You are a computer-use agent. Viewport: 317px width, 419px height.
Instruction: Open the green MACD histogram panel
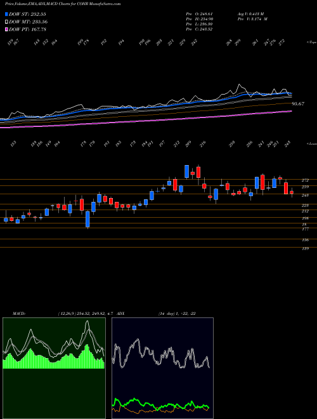[54, 368]
